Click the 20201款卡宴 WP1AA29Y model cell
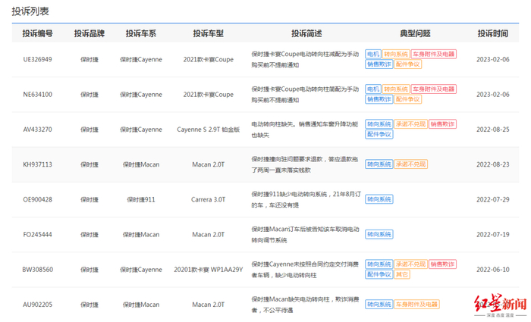 (209, 270)
